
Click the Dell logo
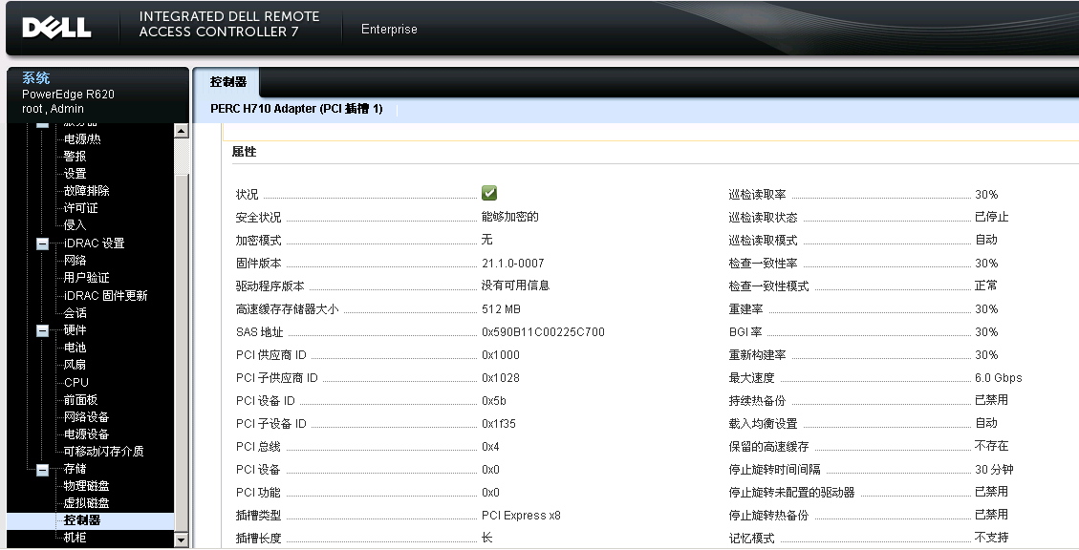coord(56,28)
